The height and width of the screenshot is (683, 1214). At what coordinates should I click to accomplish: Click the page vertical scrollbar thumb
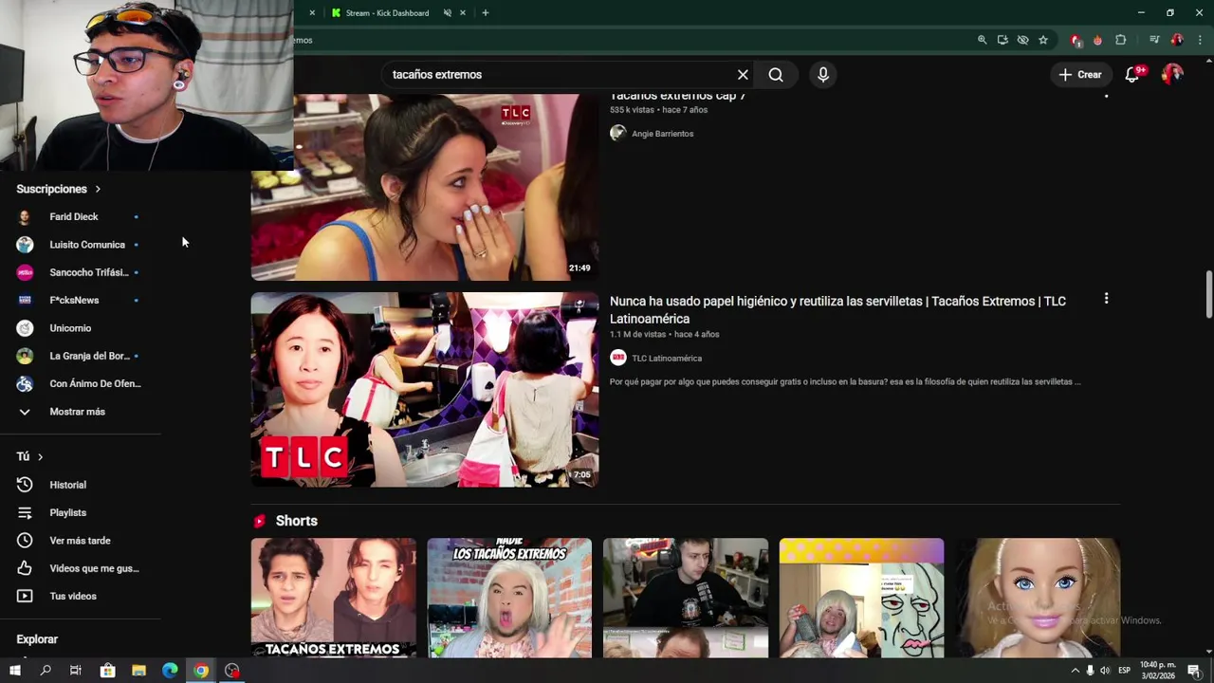[x=1208, y=294]
